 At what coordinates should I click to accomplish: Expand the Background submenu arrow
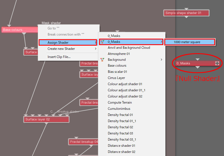(x=161, y=60)
